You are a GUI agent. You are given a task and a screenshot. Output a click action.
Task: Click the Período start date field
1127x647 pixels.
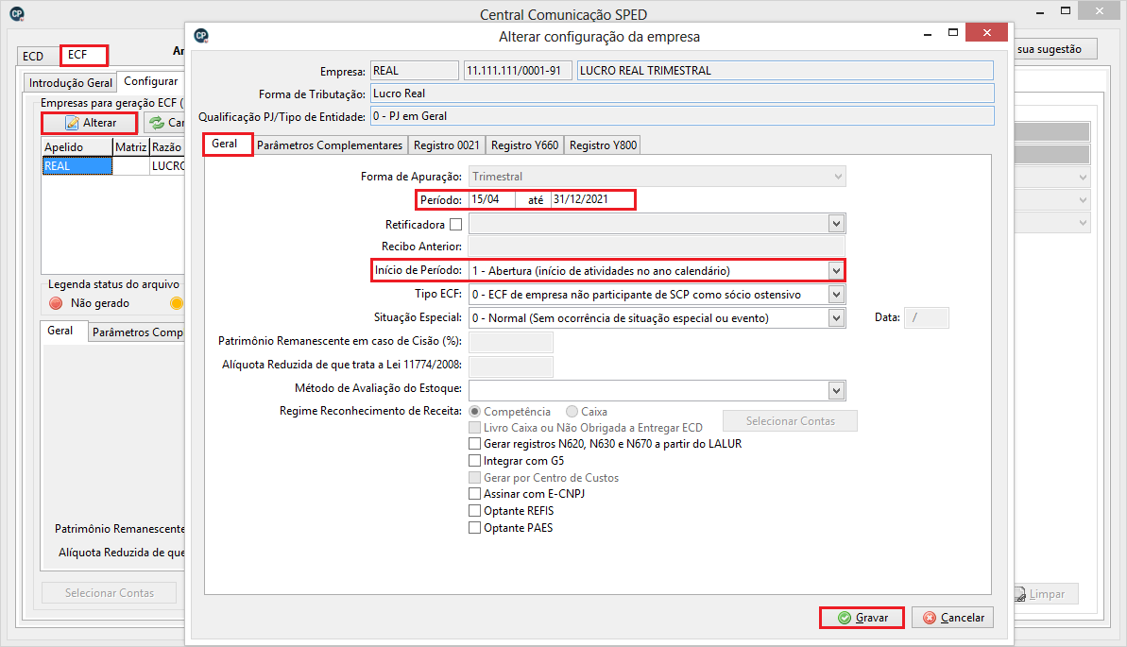(x=491, y=199)
